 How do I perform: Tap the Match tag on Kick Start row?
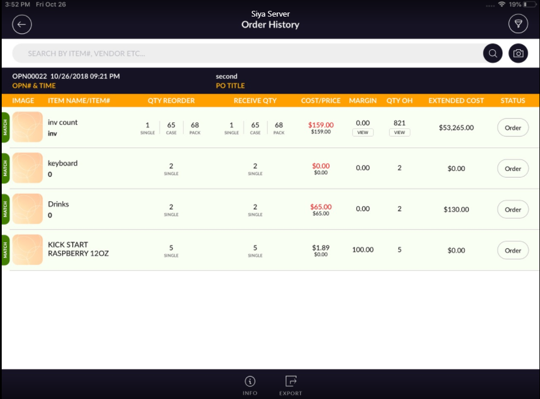(x=5, y=250)
